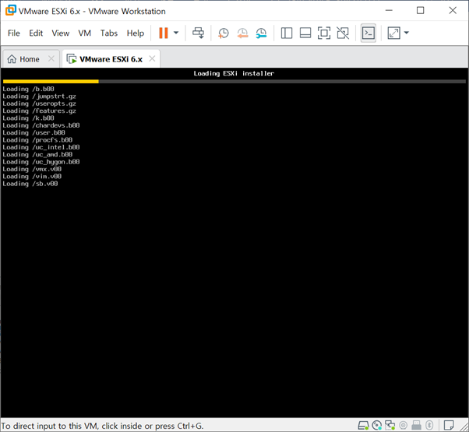Pause the virtual machine

click(x=164, y=33)
